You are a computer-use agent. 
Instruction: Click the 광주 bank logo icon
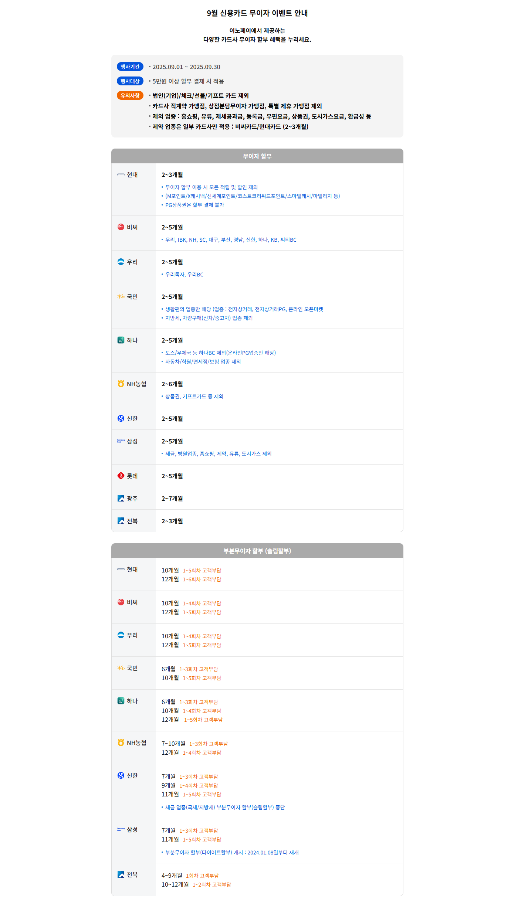click(121, 498)
